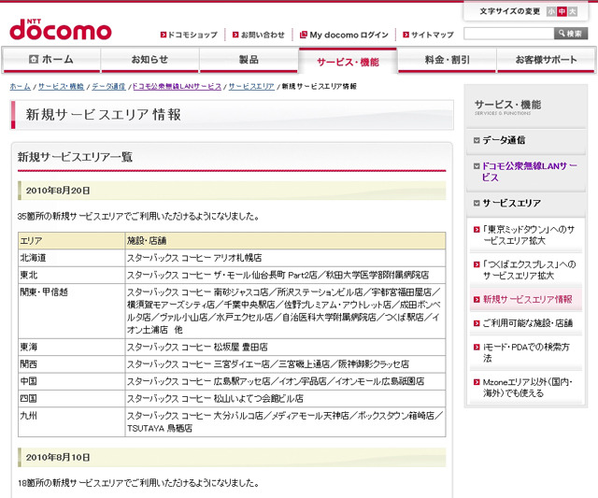The image size is (598, 498).
Task: Click the 東海 area cell
Action: click(x=71, y=347)
